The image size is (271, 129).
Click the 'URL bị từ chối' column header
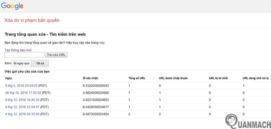pos(218,78)
